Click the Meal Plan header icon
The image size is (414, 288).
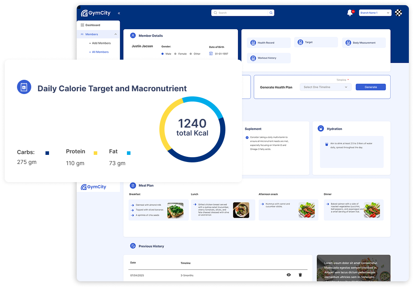pyautogui.click(x=133, y=185)
